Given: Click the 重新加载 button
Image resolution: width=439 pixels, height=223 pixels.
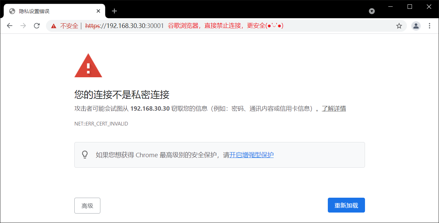Looking at the screenshot, I should [x=346, y=205].
